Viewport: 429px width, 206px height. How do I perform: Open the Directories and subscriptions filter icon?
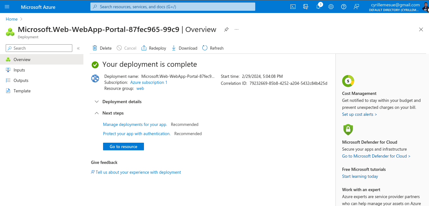(x=306, y=7)
